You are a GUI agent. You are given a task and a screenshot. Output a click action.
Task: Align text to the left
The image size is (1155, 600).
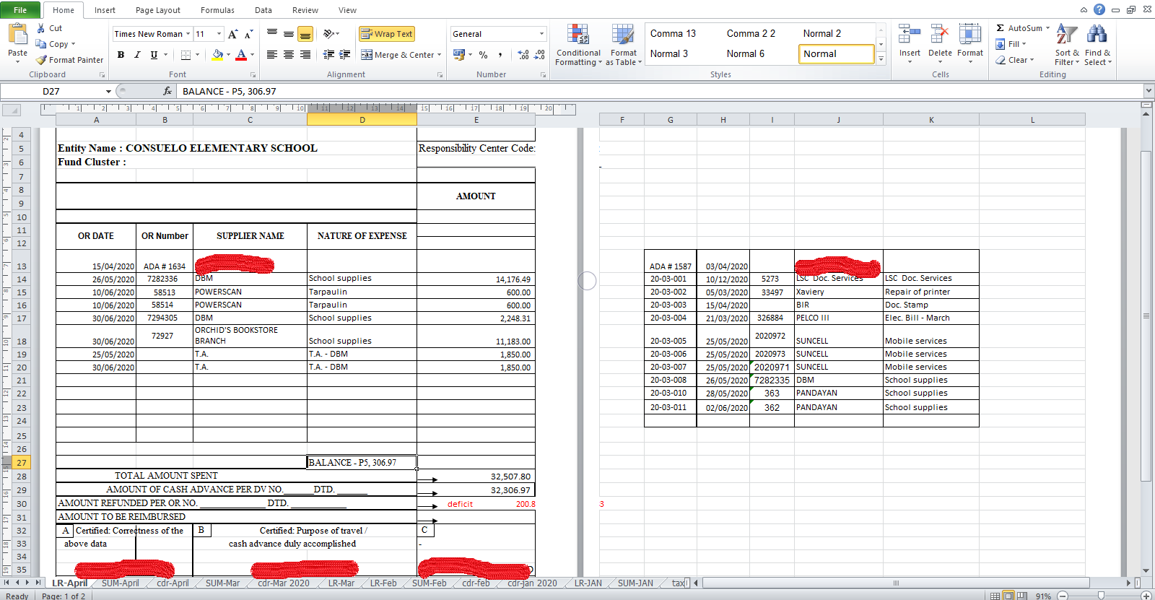(272, 55)
